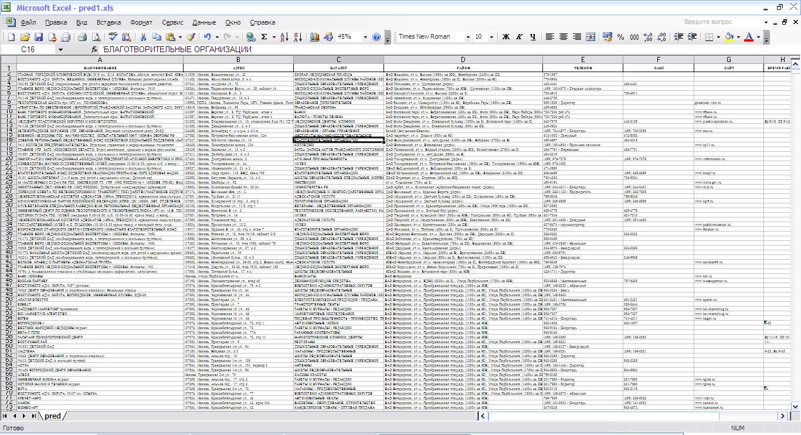The height and width of the screenshot is (435, 801).
Task: Run the ABC spelling check
Action: coord(113,36)
